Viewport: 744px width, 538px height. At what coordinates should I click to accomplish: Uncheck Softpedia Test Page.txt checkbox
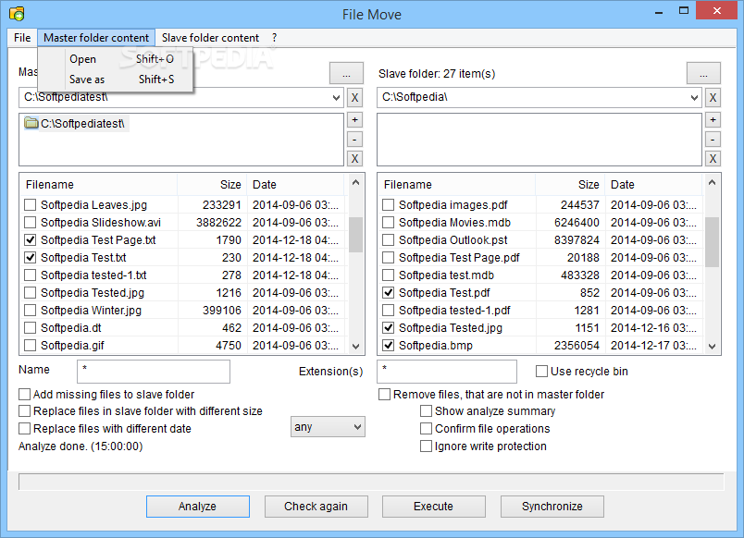point(30,239)
